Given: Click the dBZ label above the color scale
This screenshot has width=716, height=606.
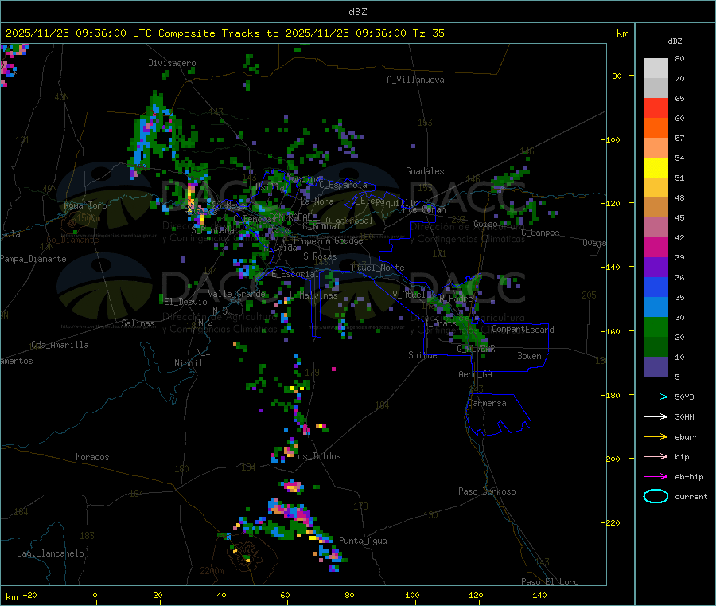Looking at the screenshot, I should click(x=675, y=41).
